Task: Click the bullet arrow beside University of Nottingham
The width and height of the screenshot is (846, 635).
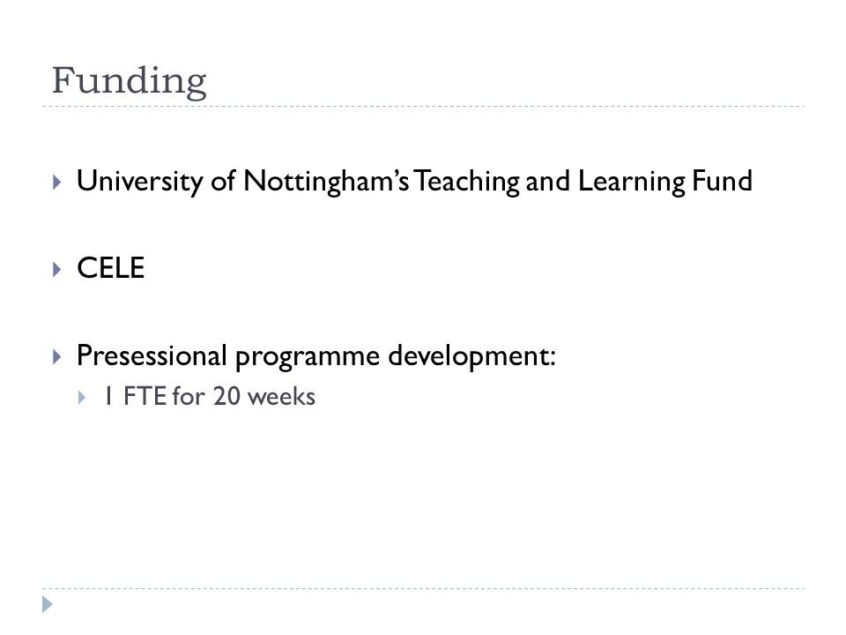Action: click(x=57, y=182)
